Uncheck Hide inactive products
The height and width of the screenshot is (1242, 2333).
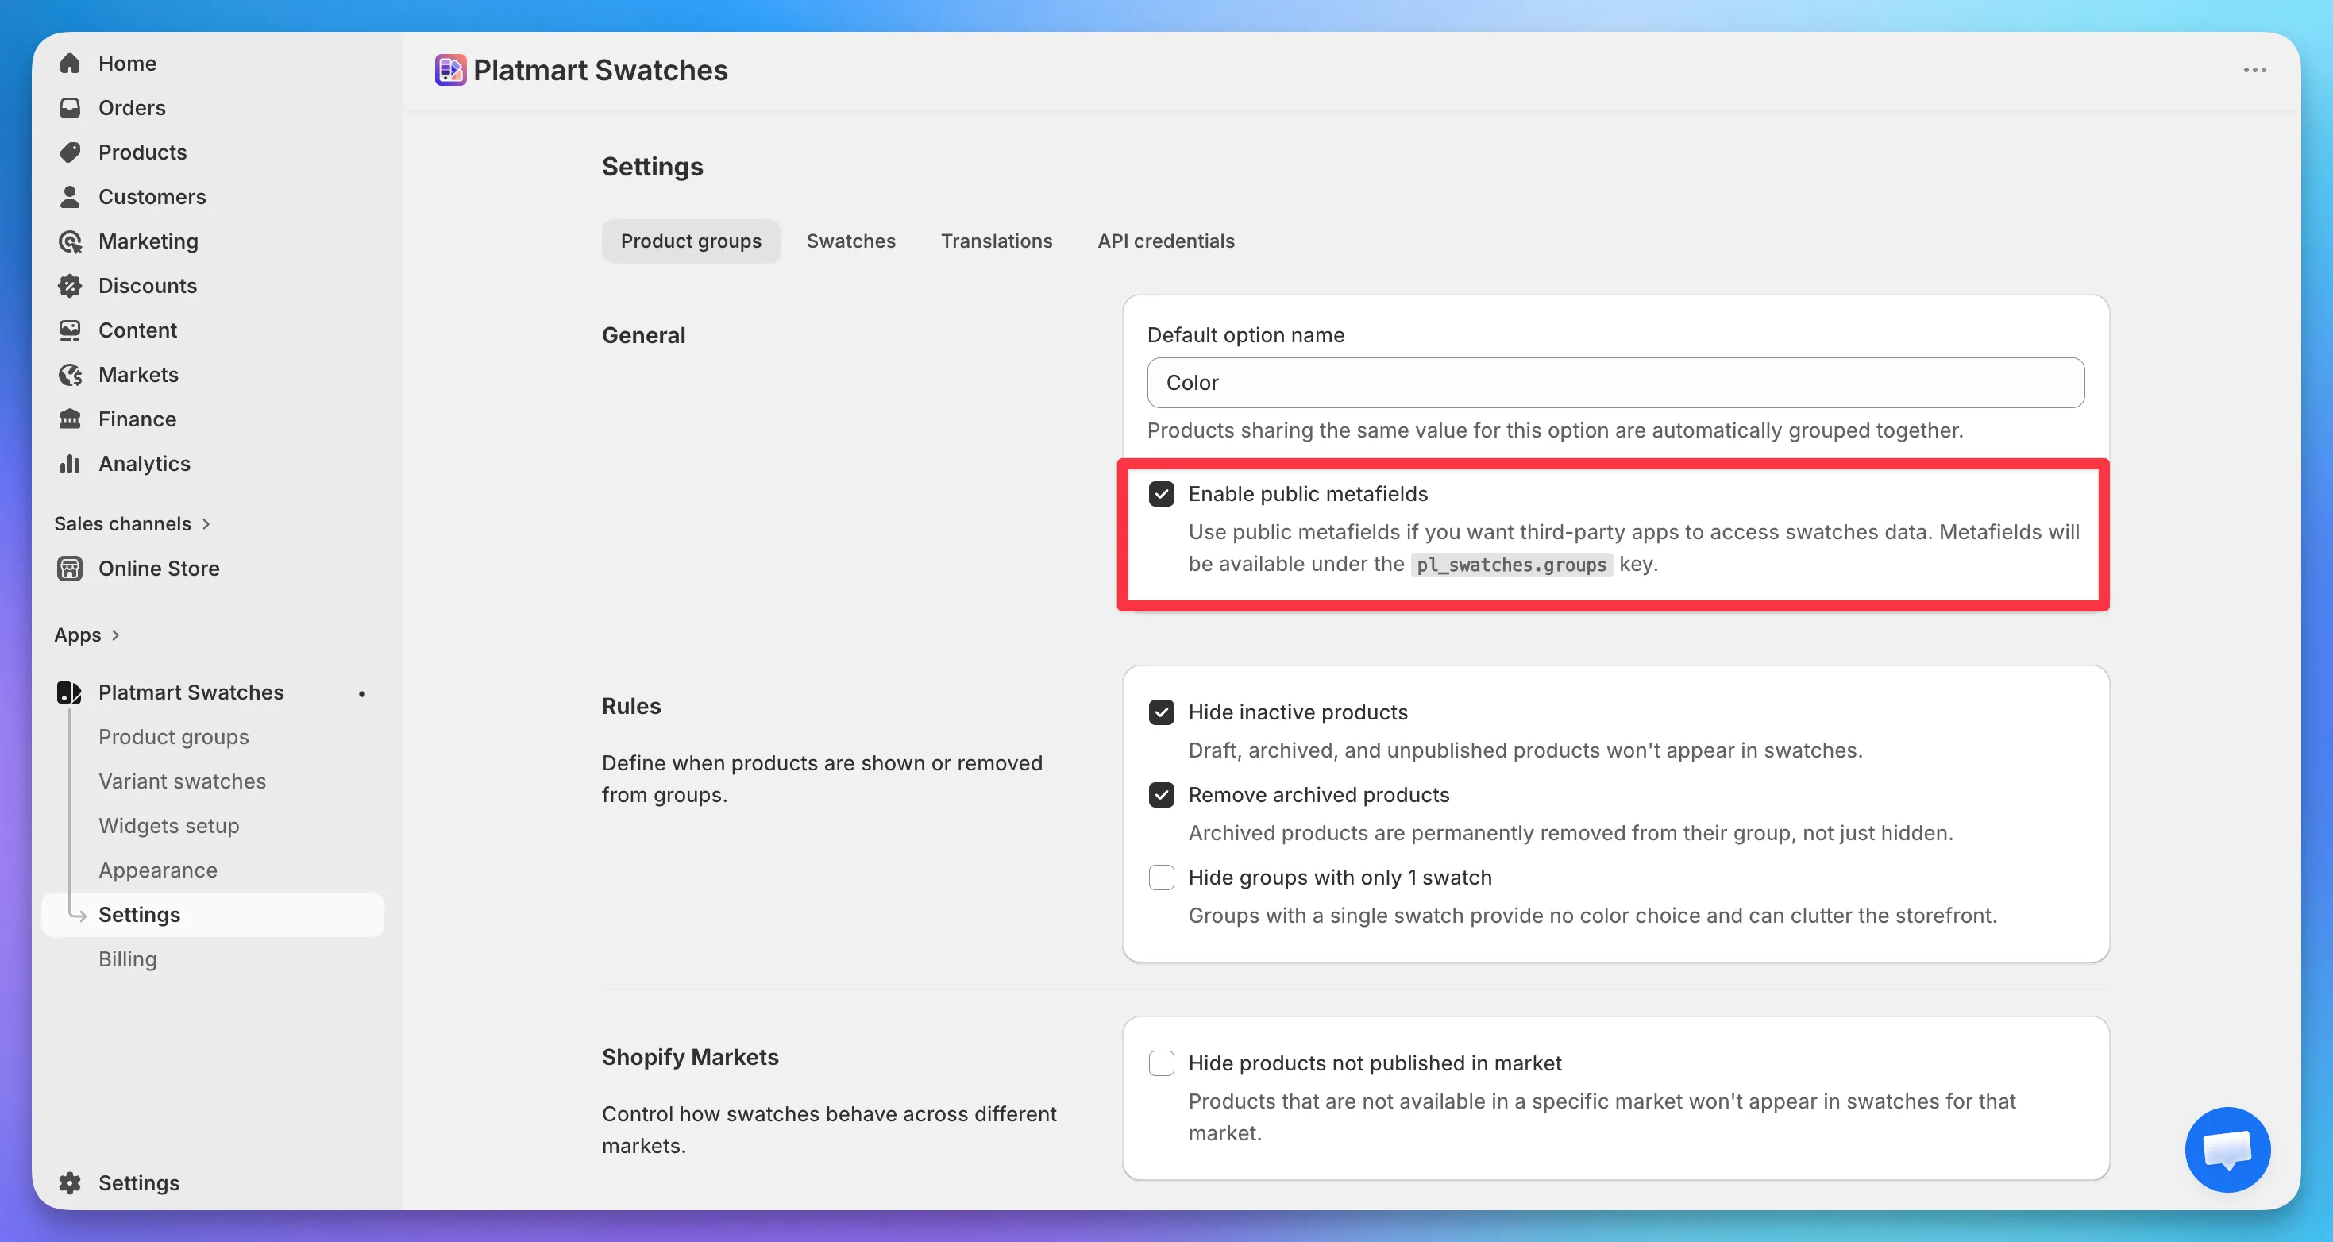click(x=1161, y=712)
